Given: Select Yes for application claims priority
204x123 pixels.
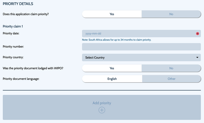Looking at the screenshot, I should click(x=112, y=14).
